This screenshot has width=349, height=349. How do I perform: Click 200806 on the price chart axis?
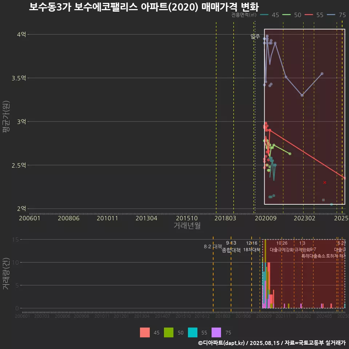(x=69, y=218)
